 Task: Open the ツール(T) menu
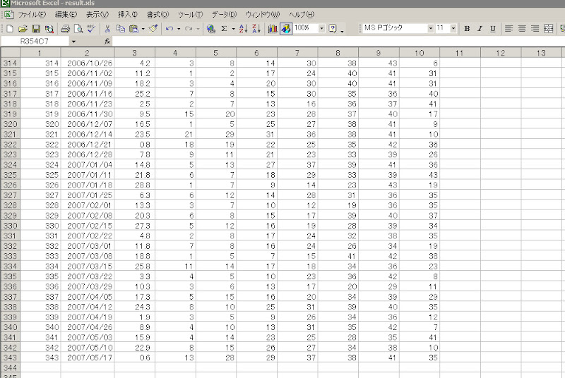pyautogui.click(x=190, y=15)
